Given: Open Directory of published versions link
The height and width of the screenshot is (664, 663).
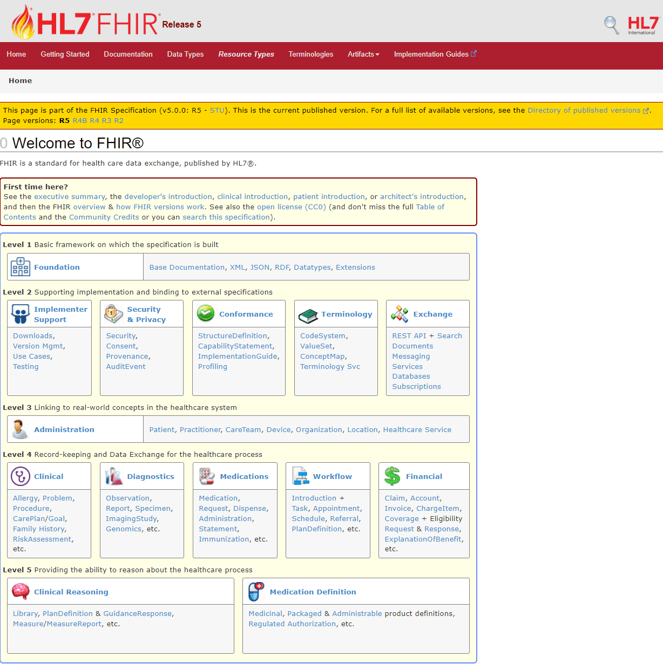Looking at the screenshot, I should coord(584,111).
